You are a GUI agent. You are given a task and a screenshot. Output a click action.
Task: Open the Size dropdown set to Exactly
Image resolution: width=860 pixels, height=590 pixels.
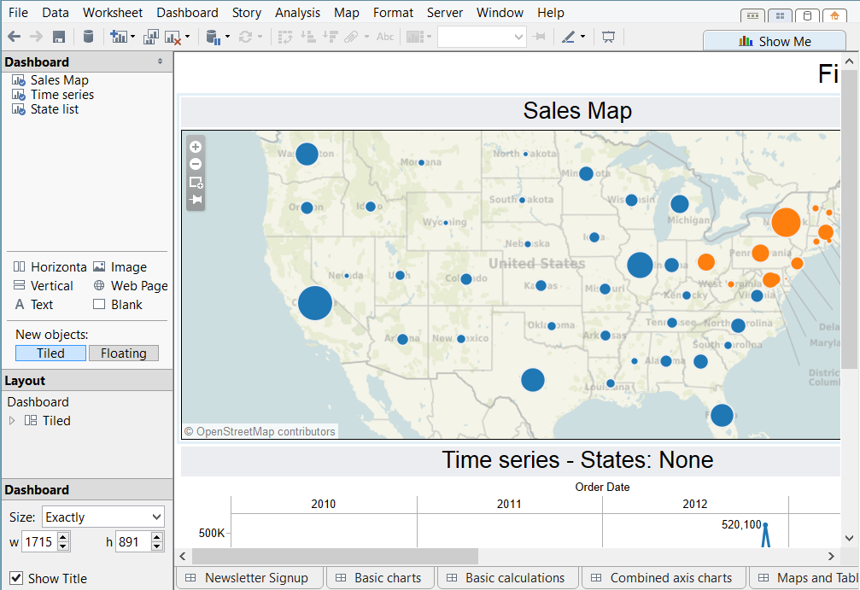[x=103, y=517]
